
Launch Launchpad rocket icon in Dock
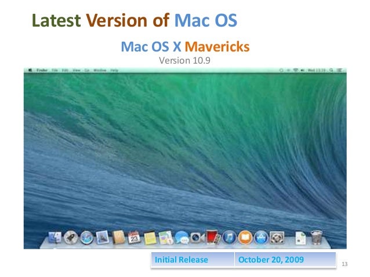point(71,237)
